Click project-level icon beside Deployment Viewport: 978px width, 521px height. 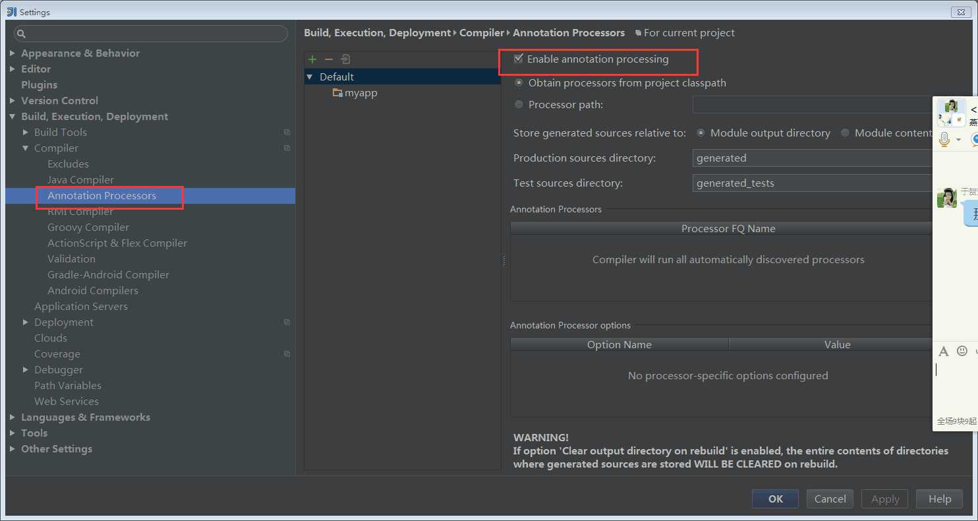coord(287,322)
